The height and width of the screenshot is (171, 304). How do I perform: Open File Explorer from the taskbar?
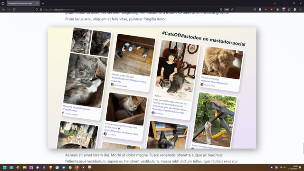tap(24, 167)
